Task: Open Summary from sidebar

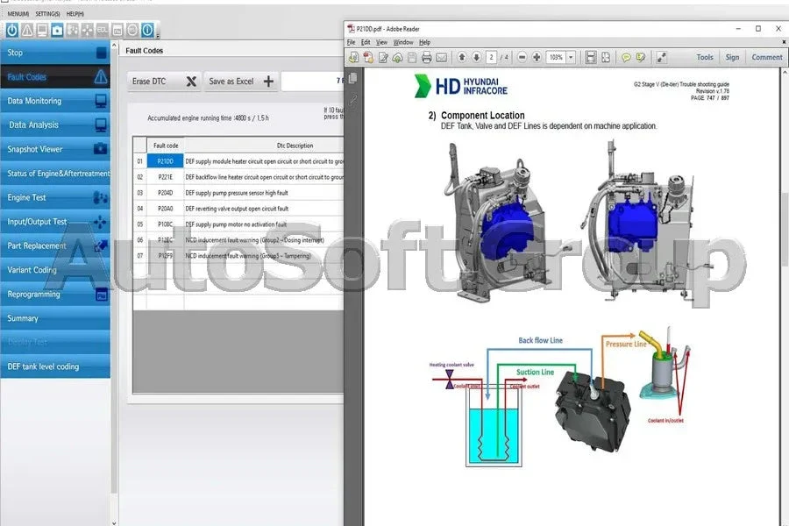Action: [x=55, y=318]
